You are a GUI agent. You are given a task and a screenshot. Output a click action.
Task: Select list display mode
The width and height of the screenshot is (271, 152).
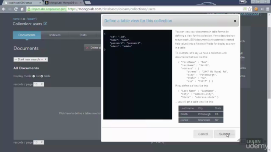tap(34, 76)
